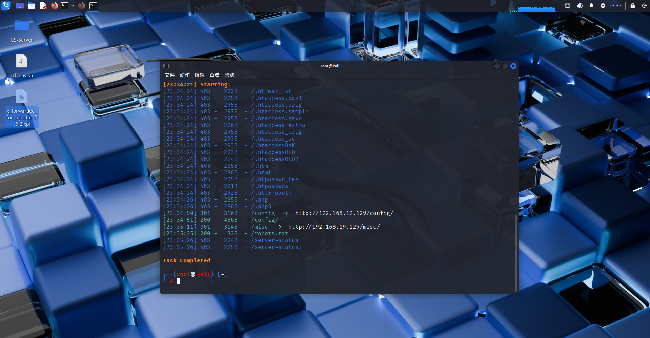This screenshot has width=650, height=338.
Task: Click the /.htpasswd_test result path
Action: [276, 179]
